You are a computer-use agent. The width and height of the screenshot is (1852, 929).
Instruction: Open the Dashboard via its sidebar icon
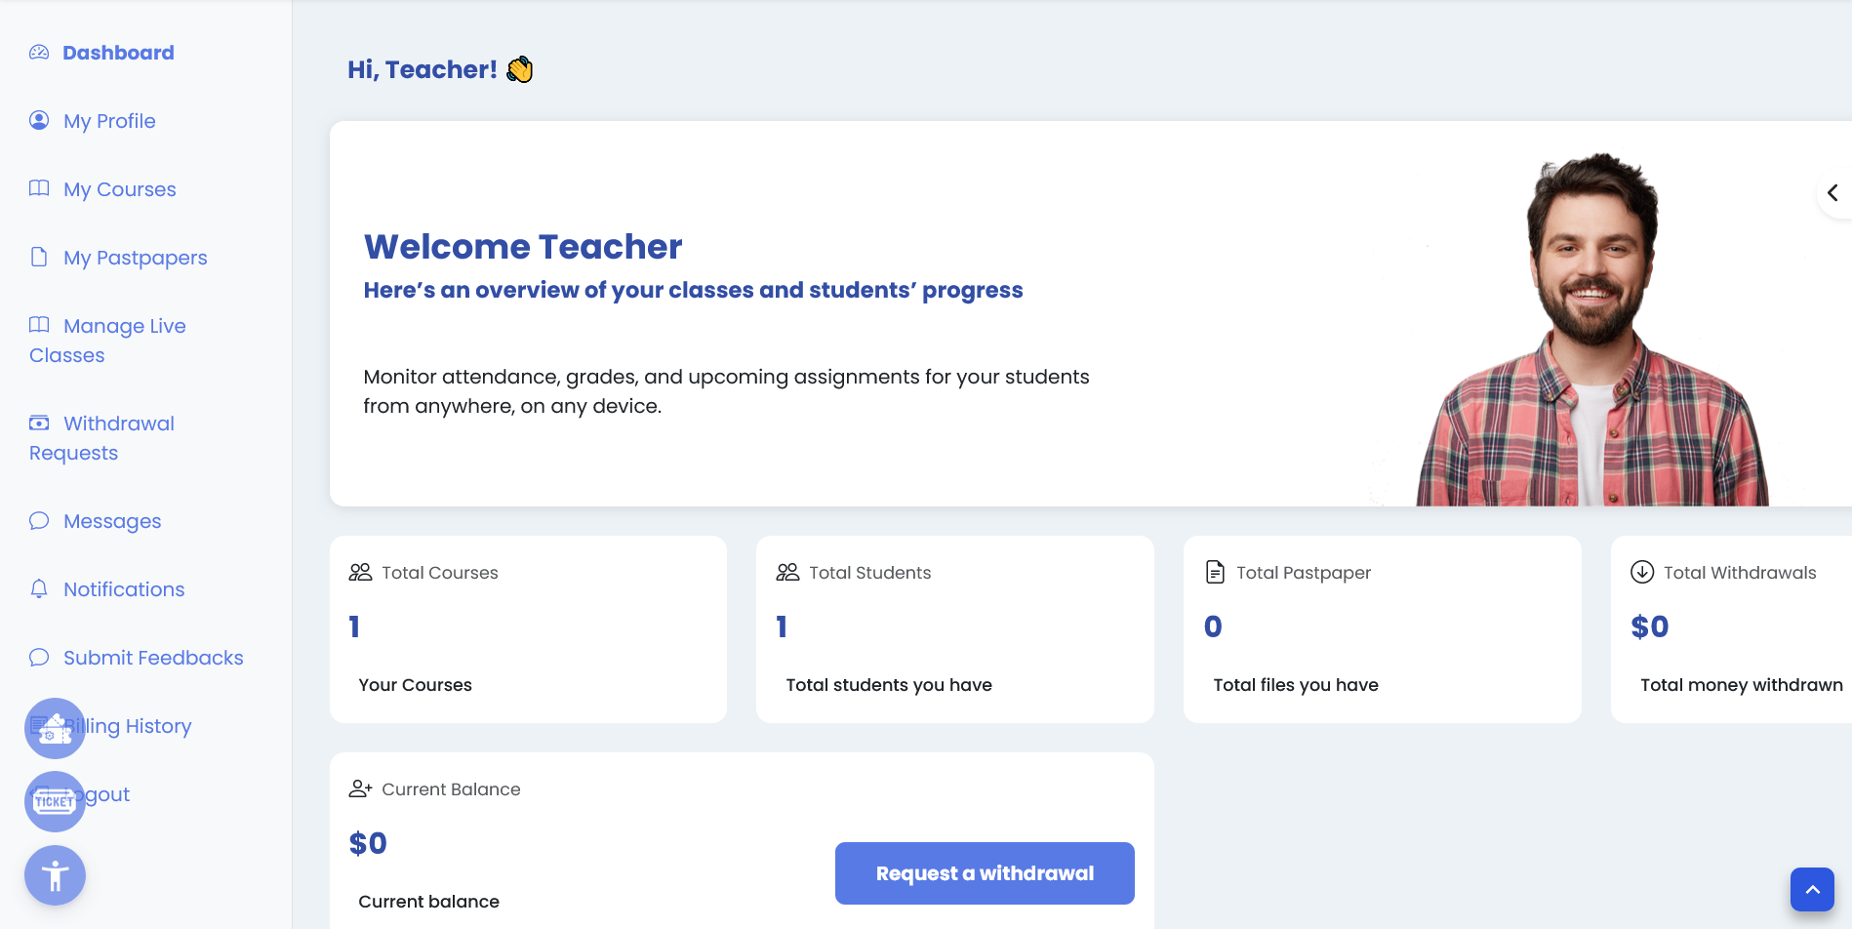click(x=39, y=52)
